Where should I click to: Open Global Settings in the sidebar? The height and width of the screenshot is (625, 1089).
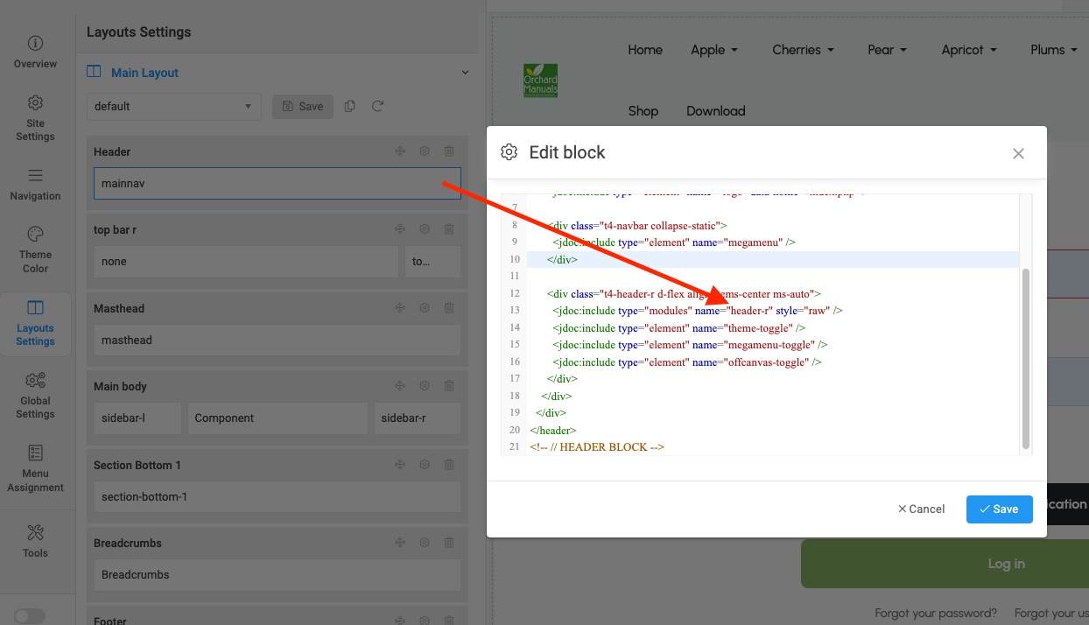[35, 396]
